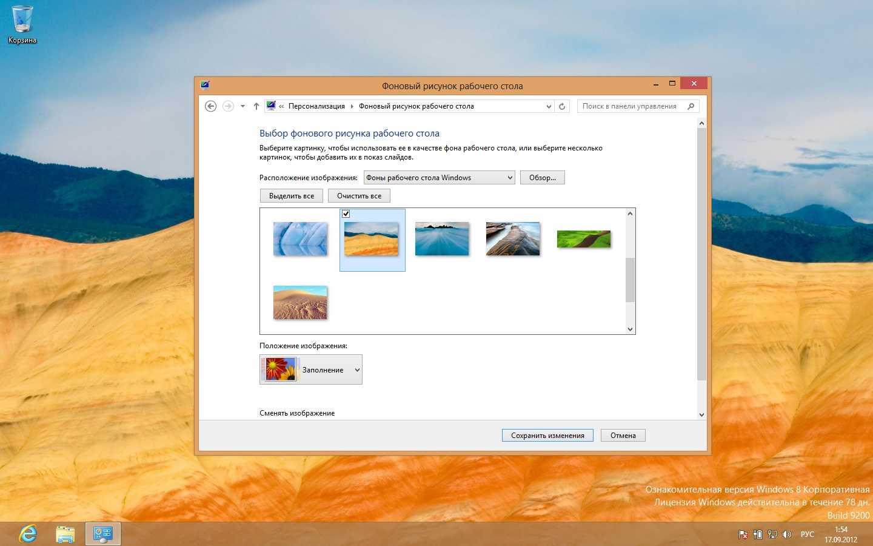Viewport: 873px width, 546px height.
Task: Launch Internet Explorer from the taskbar
Action: 28,534
